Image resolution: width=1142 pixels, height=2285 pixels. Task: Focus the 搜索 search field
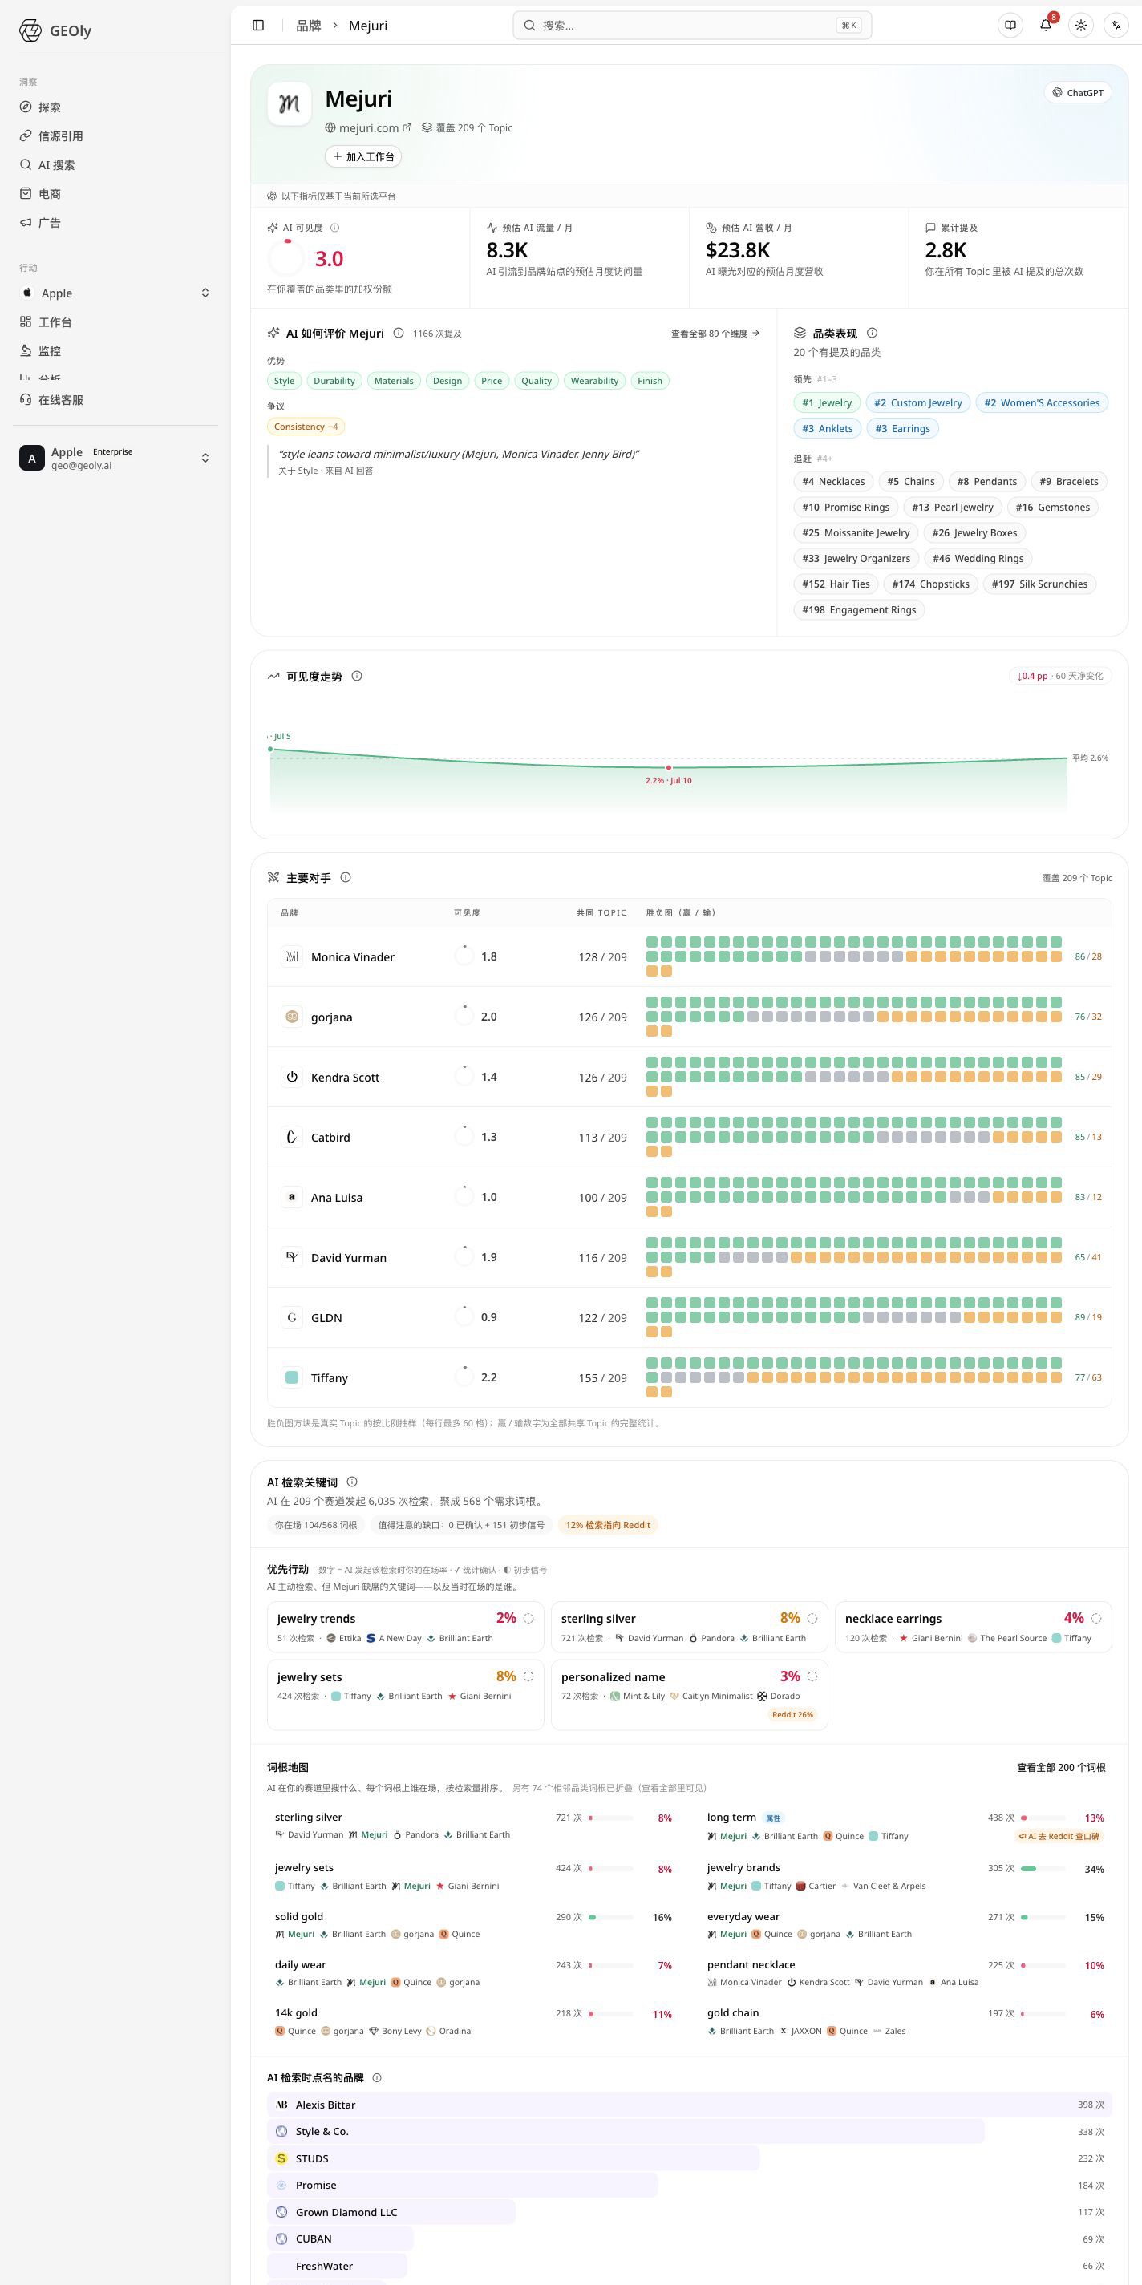[x=692, y=26]
